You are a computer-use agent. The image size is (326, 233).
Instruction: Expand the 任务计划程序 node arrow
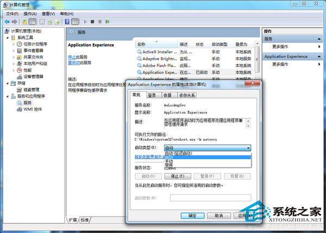coord(14,45)
